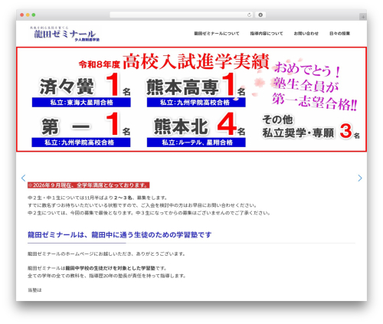Click the line ending 中３生になってからの募集はございません
Screen dimensions: 383x324
pos(149,213)
